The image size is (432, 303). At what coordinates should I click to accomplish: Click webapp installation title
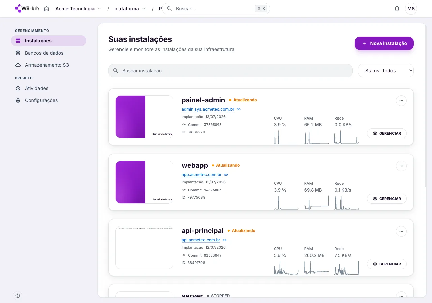195,165
